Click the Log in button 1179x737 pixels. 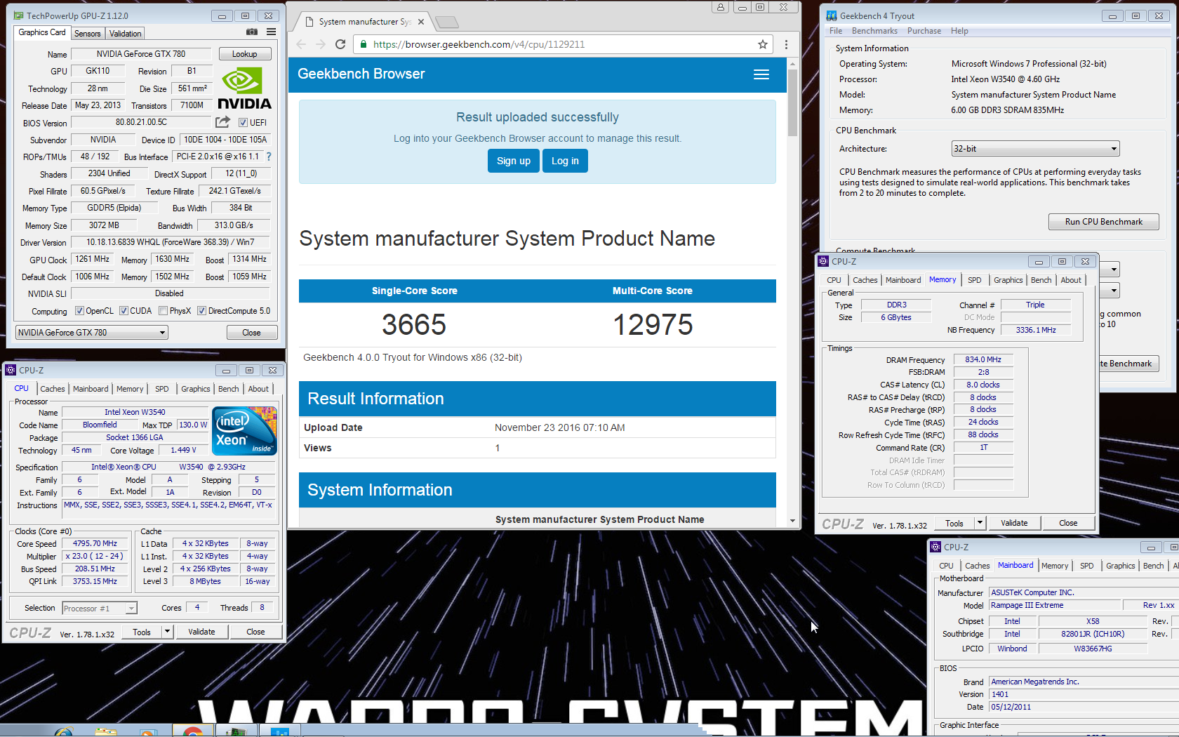tap(565, 161)
